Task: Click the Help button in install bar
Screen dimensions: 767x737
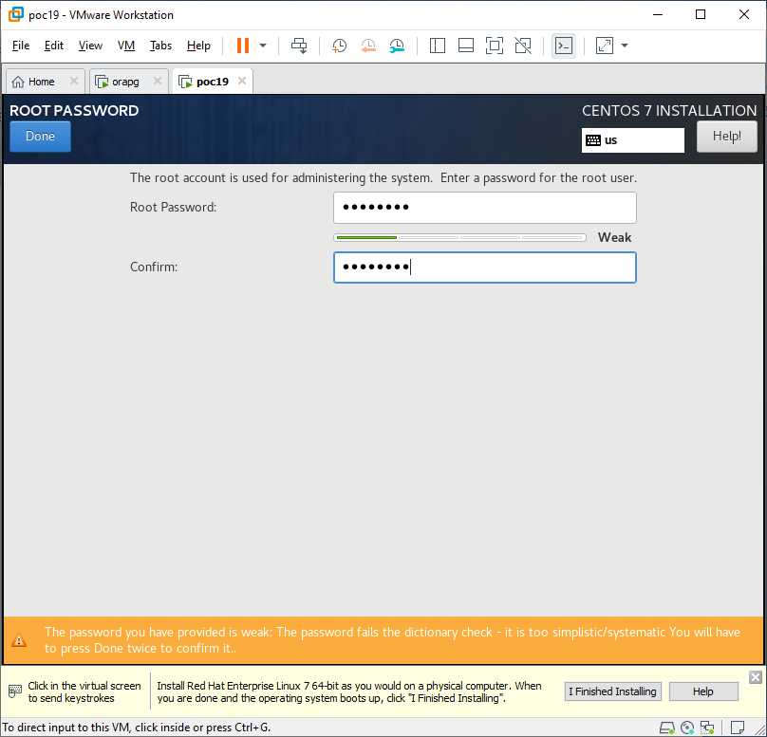Action: [x=702, y=691]
